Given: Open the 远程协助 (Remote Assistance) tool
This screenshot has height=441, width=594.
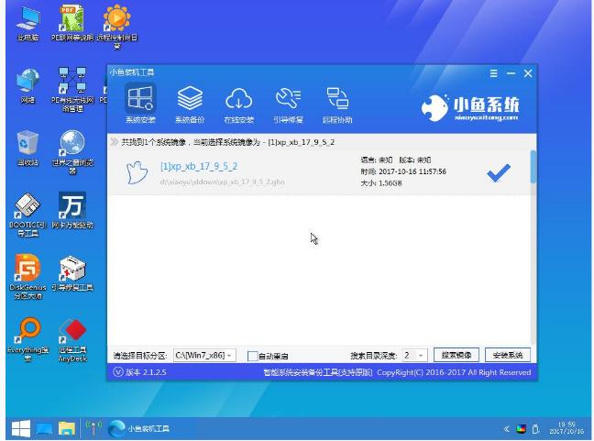Looking at the screenshot, I should pyautogui.click(x=337, y=103).
